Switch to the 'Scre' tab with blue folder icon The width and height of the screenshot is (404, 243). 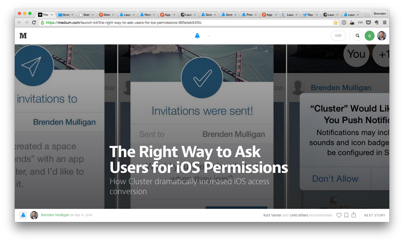[66, 15]
